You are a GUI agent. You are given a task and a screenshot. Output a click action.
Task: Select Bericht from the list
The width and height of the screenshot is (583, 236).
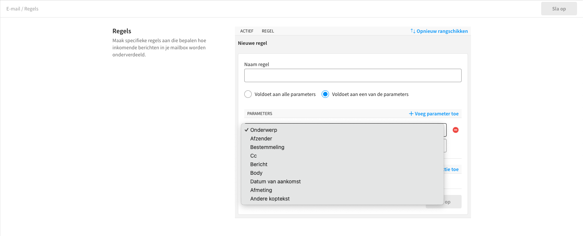coord(259,164)
